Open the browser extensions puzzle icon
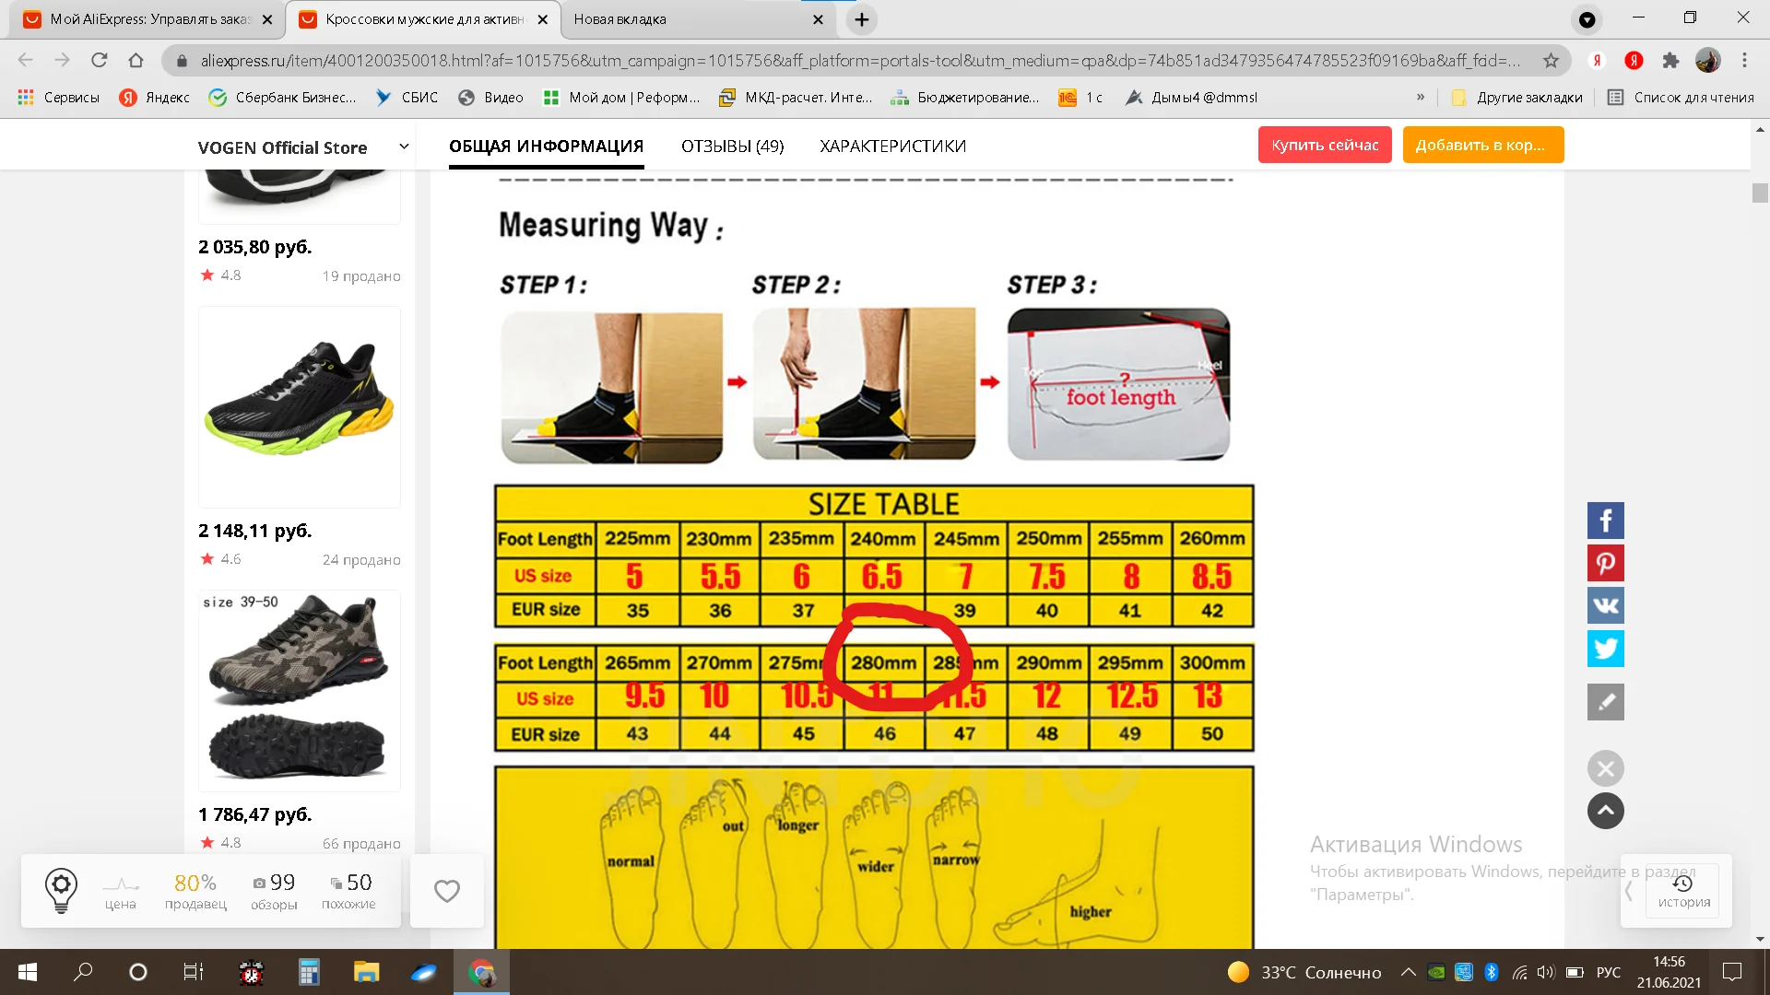 (1670, 61)
